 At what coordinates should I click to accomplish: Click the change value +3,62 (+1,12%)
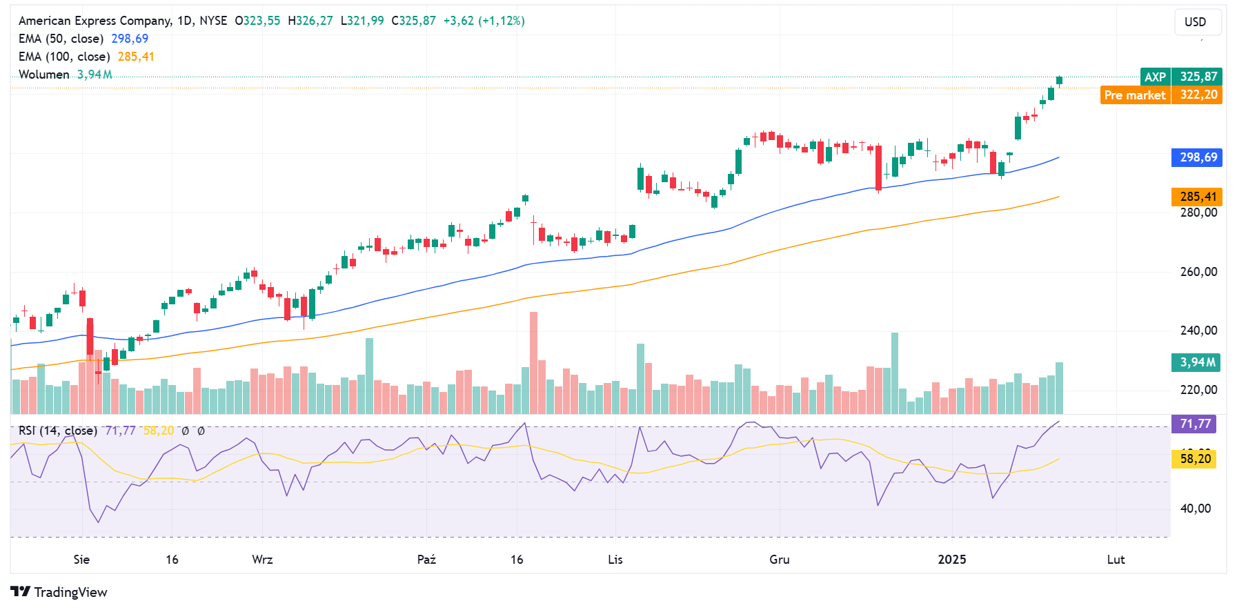click(x=484, y=21)
